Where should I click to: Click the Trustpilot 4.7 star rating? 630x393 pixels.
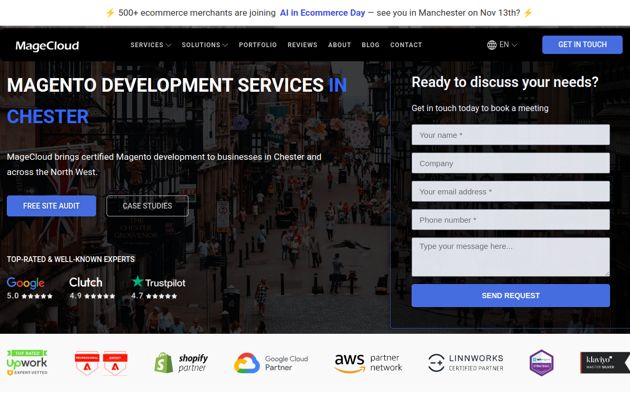click(x=154, y=296)
